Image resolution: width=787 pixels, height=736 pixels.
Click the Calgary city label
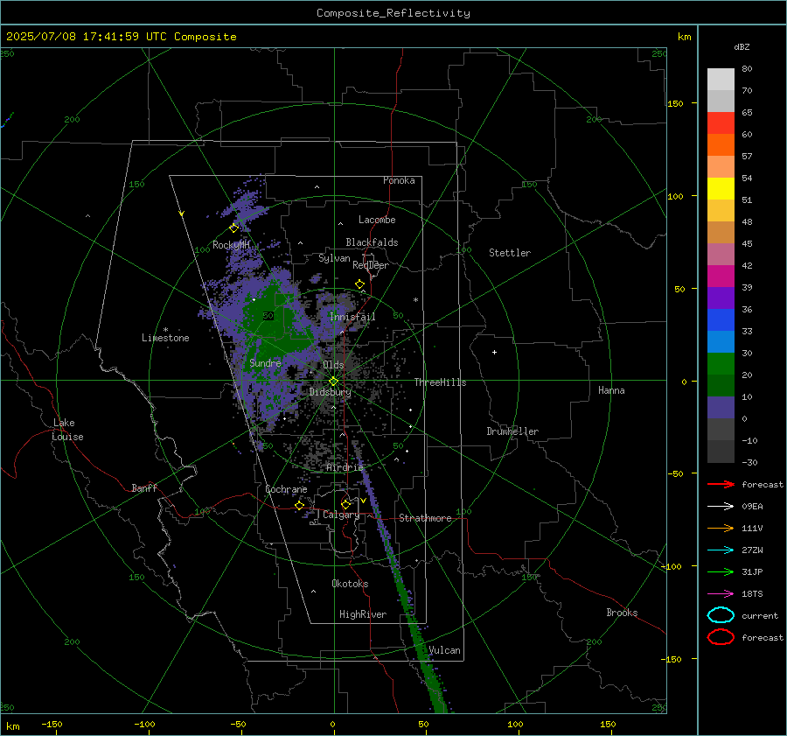(x=341, y=515)
